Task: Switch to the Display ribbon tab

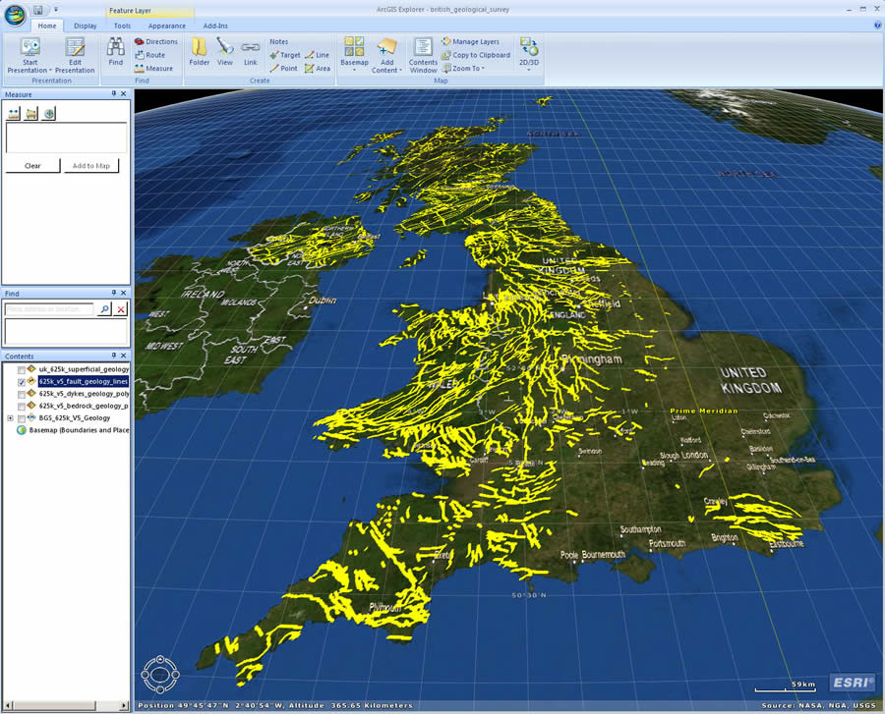Action: (86, 26)
